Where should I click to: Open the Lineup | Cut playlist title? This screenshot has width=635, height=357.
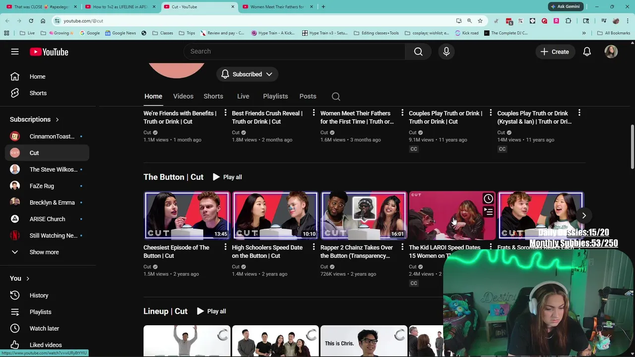(x=165, y=311)
